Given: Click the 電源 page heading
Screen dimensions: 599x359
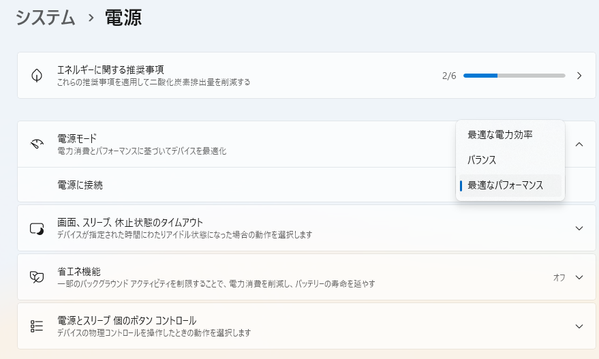Looking at the screenshot, I should (x=123, y=18).
